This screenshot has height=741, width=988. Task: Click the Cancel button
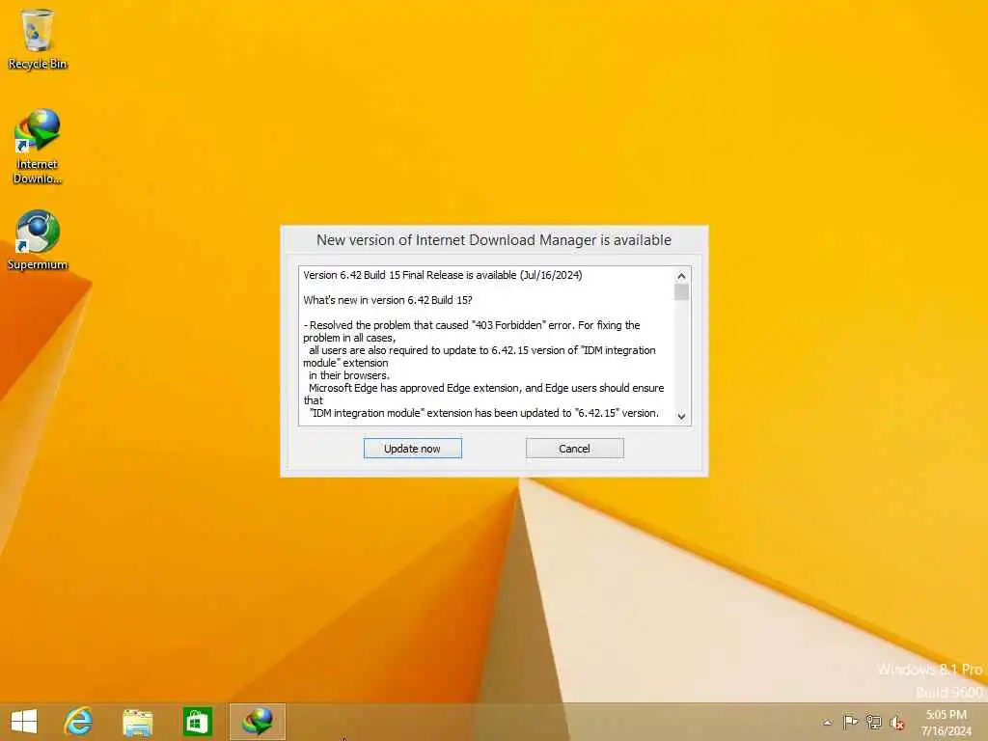(x=575, y=449)
